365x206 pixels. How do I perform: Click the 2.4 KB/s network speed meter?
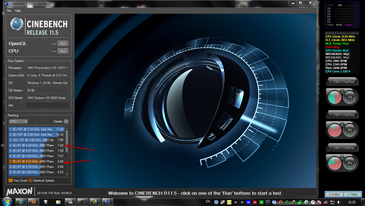click(334, 194)
